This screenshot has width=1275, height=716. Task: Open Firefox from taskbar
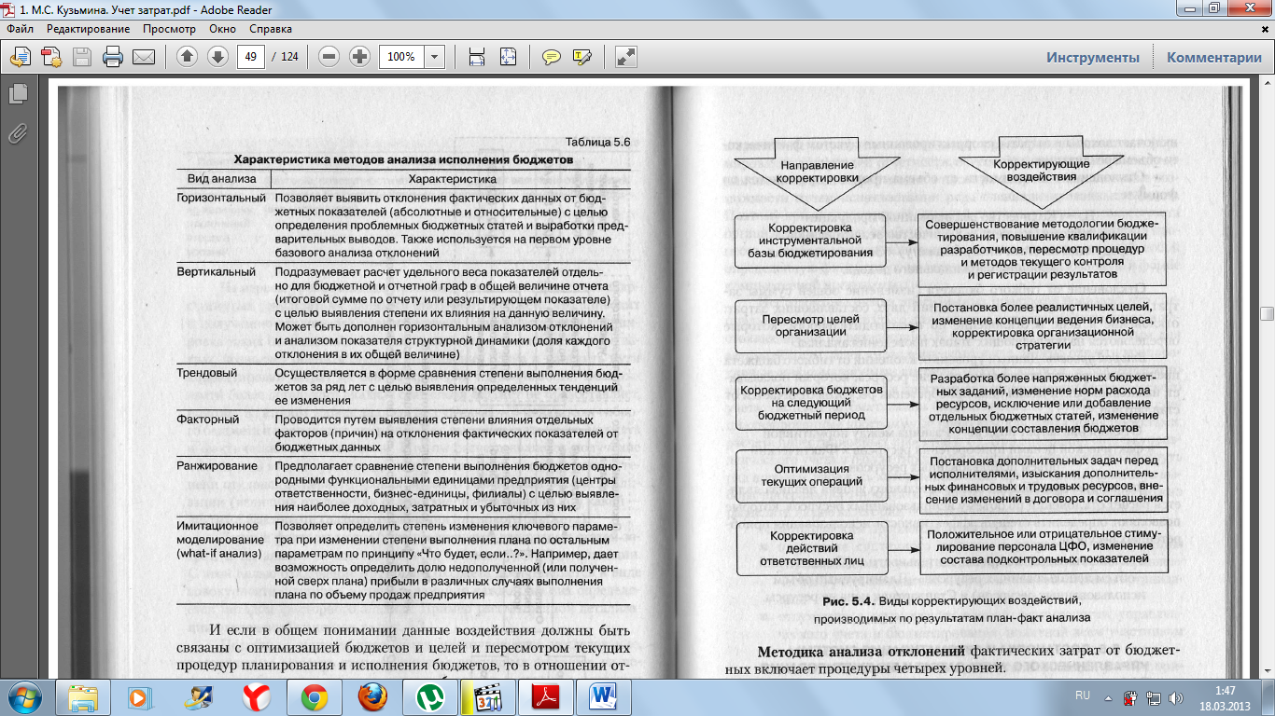371,697
